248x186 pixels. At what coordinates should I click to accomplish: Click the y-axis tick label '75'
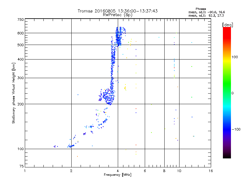[22, 166]
